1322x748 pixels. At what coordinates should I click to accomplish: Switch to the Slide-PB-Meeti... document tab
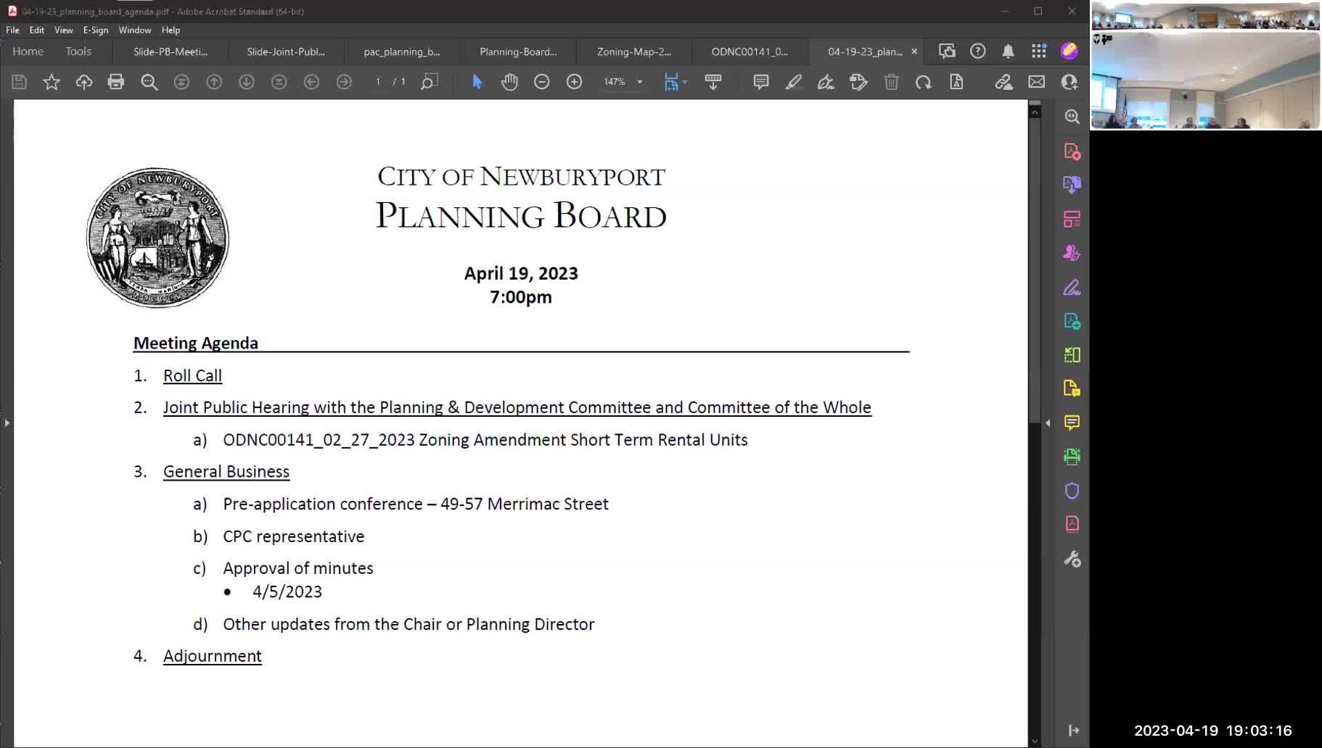click(171, 51)
